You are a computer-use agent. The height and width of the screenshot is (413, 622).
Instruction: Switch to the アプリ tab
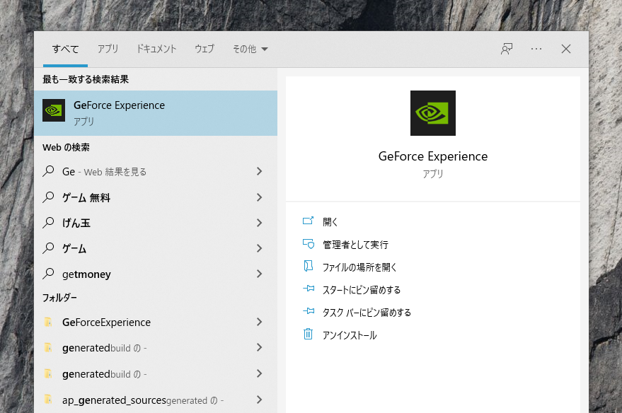click(108, 49)
